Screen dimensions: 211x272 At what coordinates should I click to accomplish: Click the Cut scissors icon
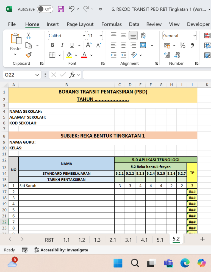pyautogui.click(x=29, y=36)
